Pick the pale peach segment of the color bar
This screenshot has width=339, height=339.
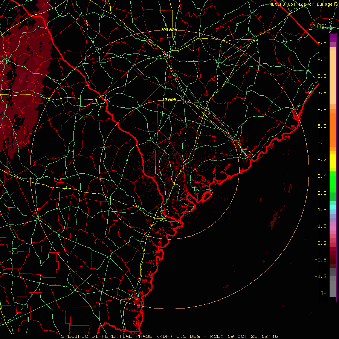click(333, 77)
